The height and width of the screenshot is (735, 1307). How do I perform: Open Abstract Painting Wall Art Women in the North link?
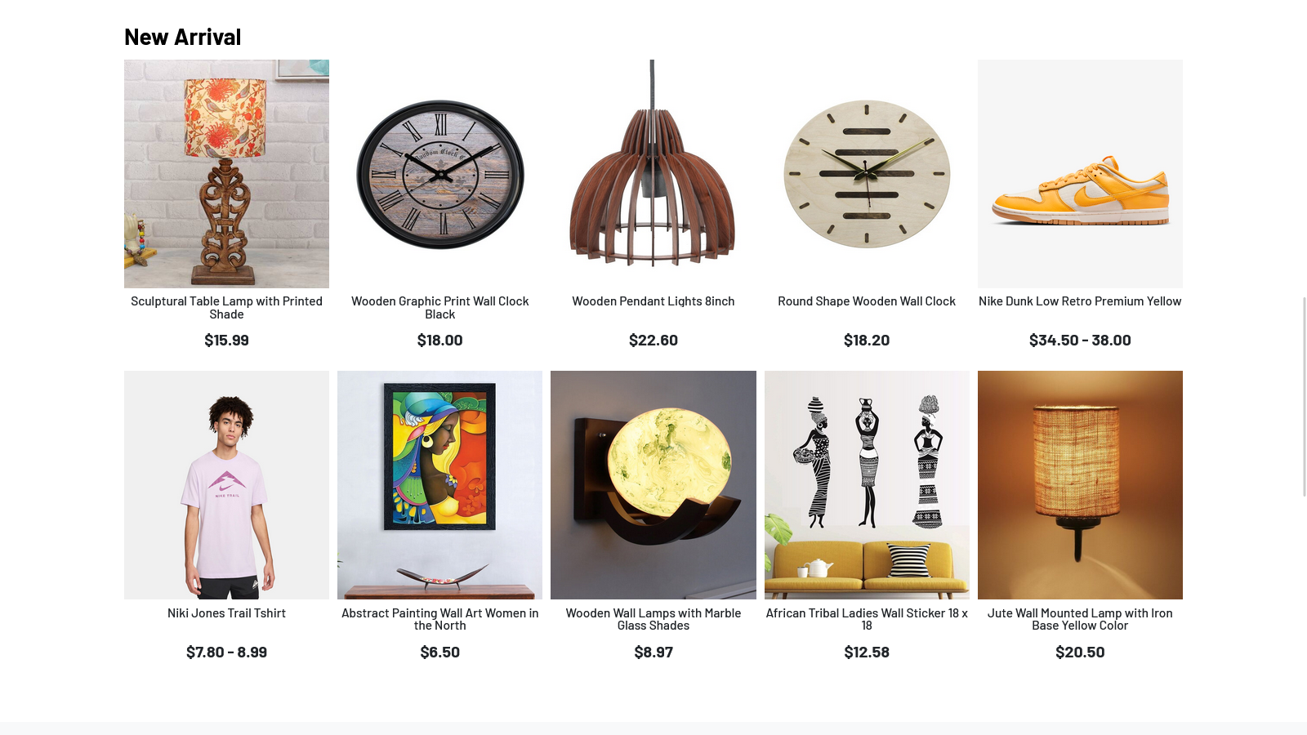pos(439,619)
